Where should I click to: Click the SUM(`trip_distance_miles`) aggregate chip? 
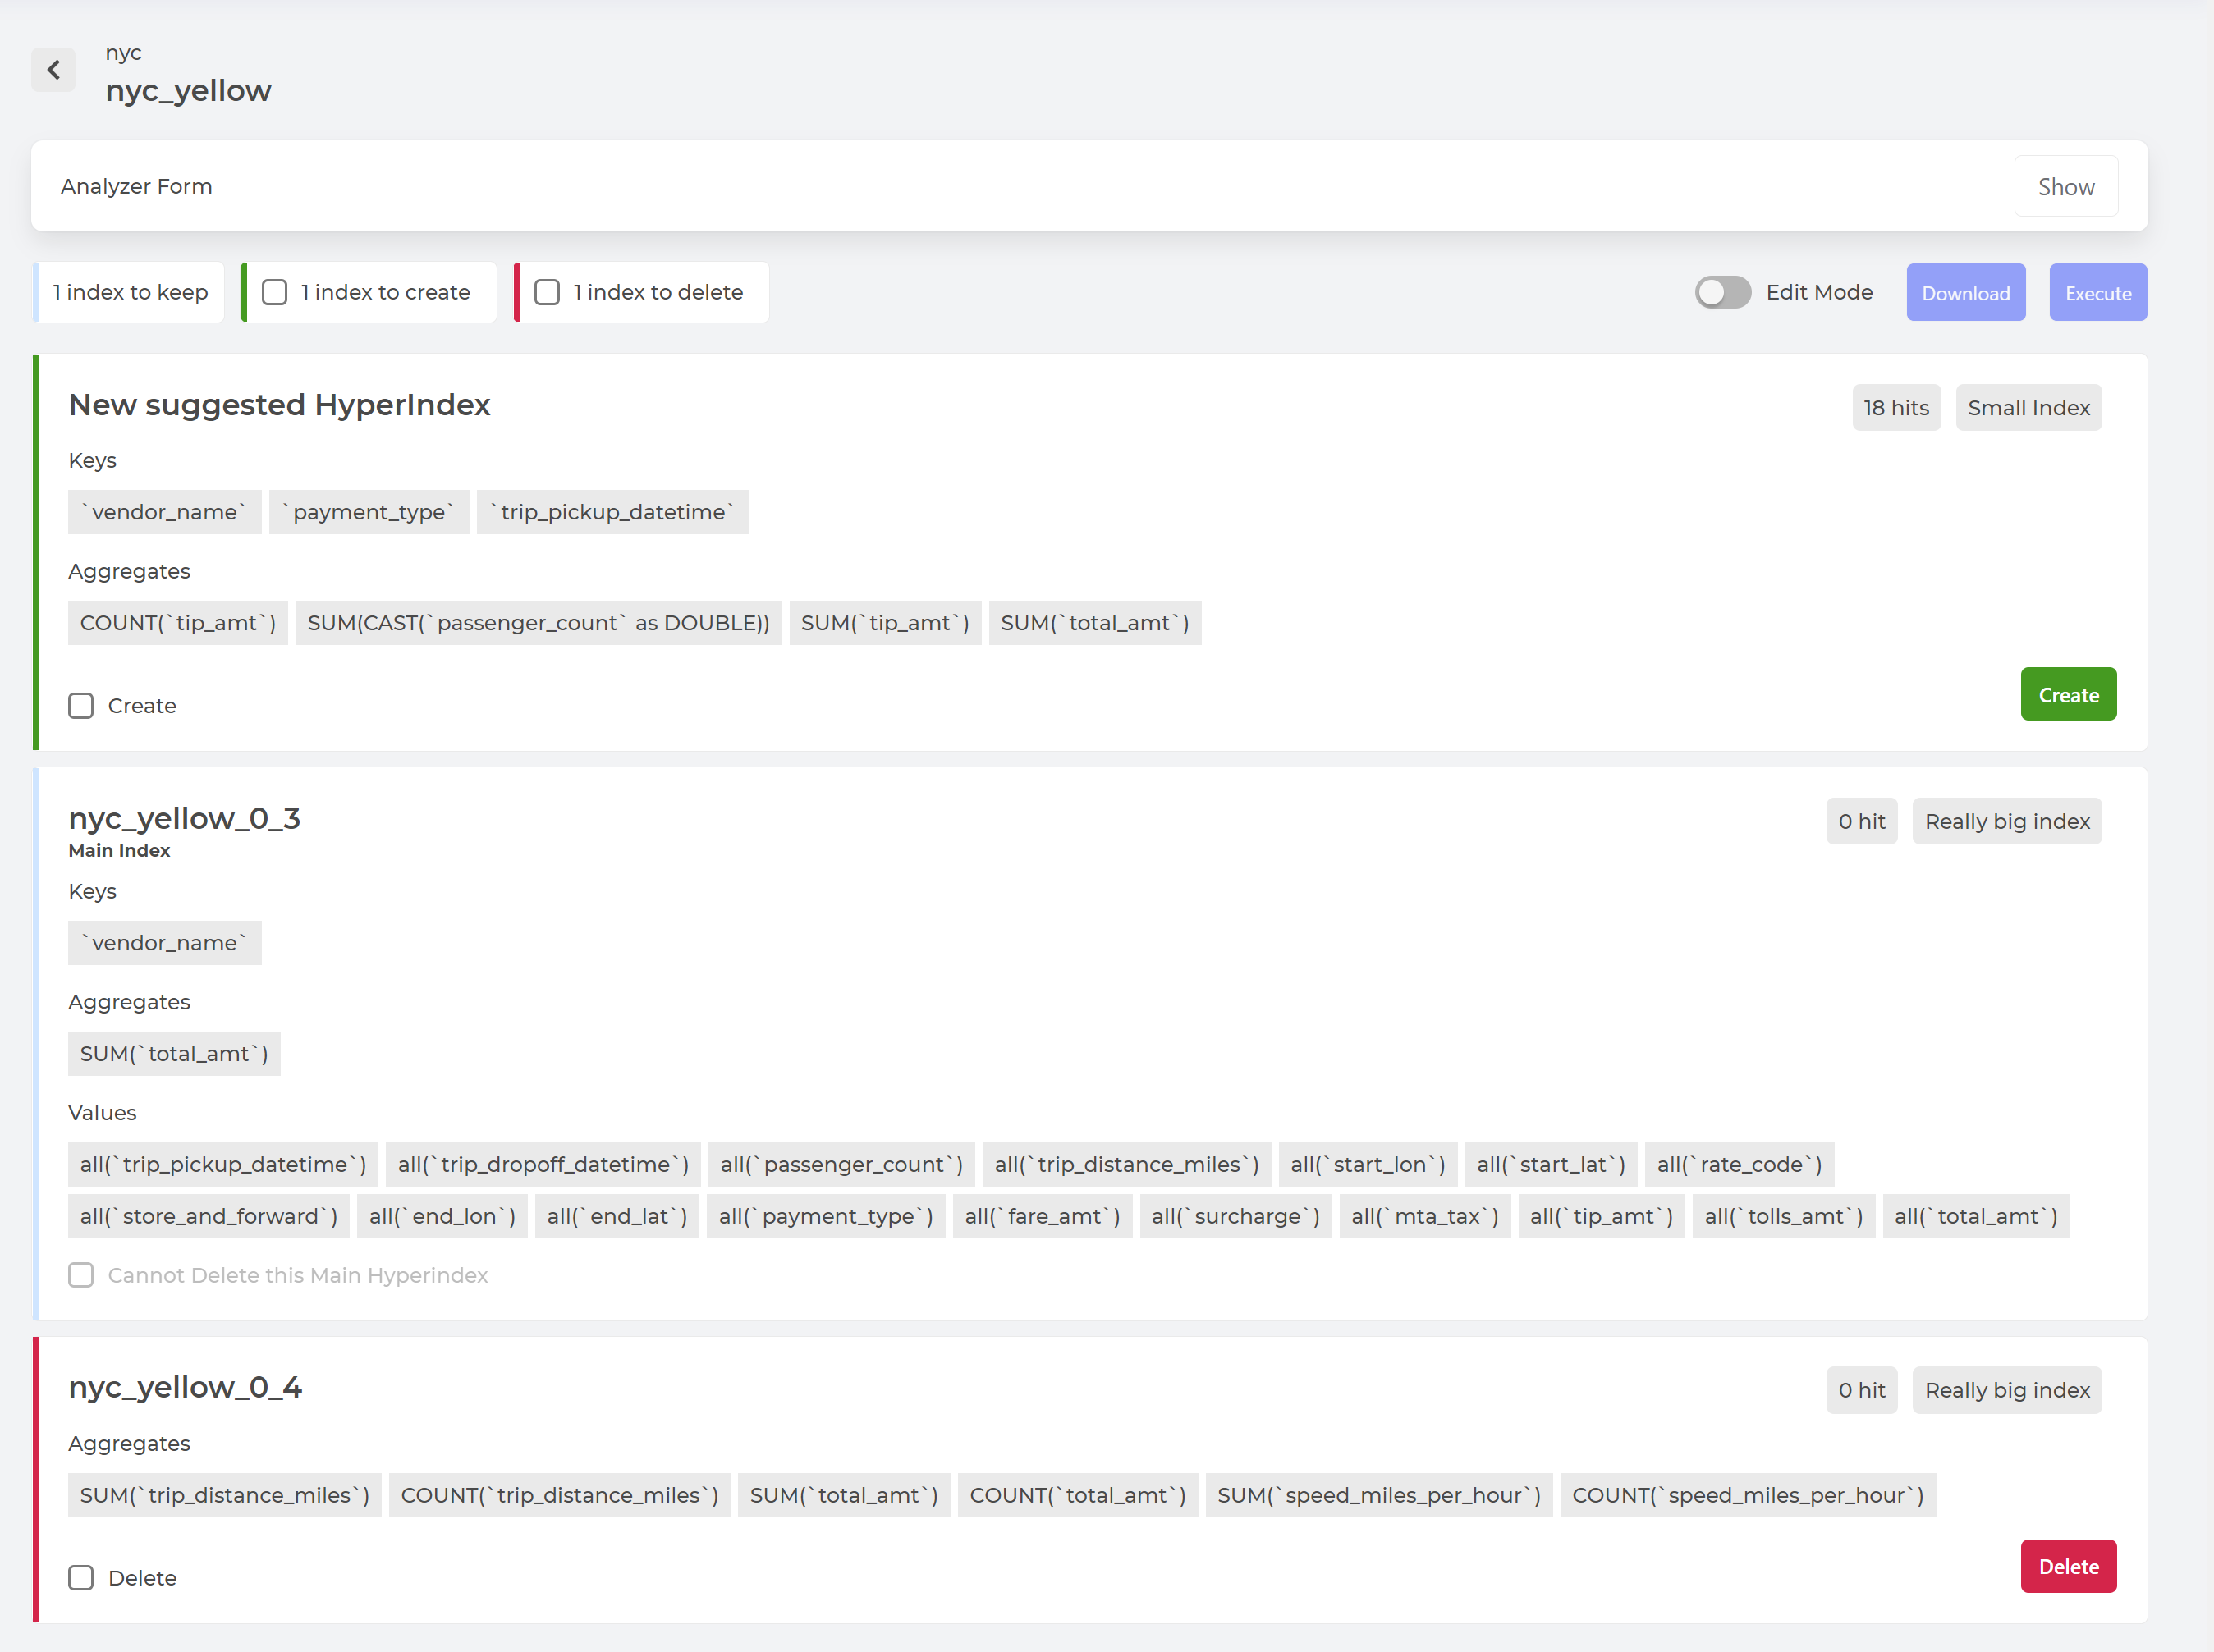coord(225,1496)
